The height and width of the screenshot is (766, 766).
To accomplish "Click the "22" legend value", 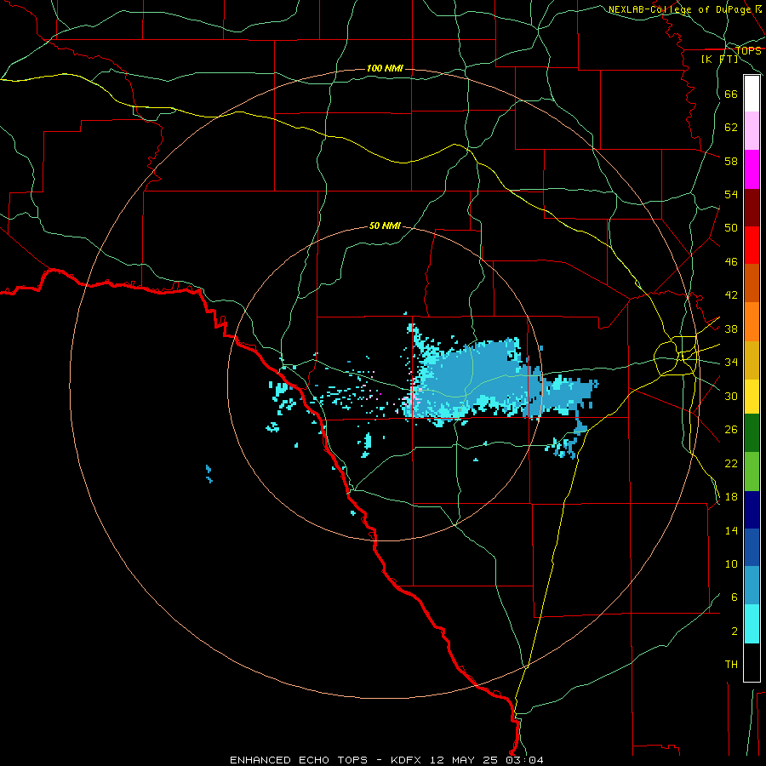I will [x=731, y=463].
